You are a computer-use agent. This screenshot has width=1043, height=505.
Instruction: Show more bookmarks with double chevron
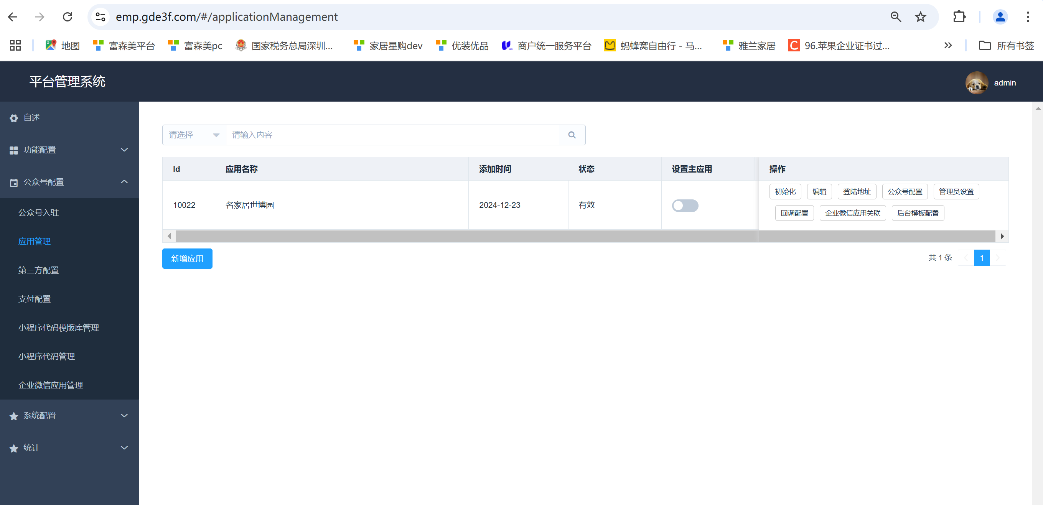(x=947, y=45)
